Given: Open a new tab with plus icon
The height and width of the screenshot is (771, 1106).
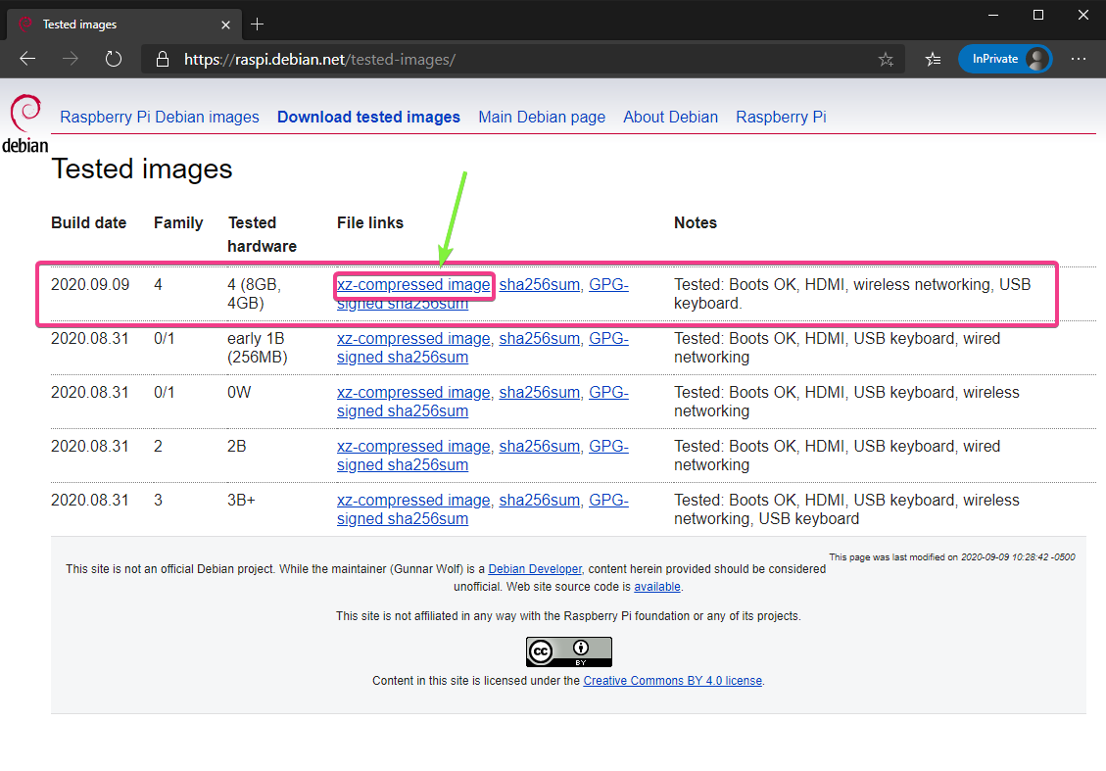Looking at the screenshot, I should click(x=258, y=24).
